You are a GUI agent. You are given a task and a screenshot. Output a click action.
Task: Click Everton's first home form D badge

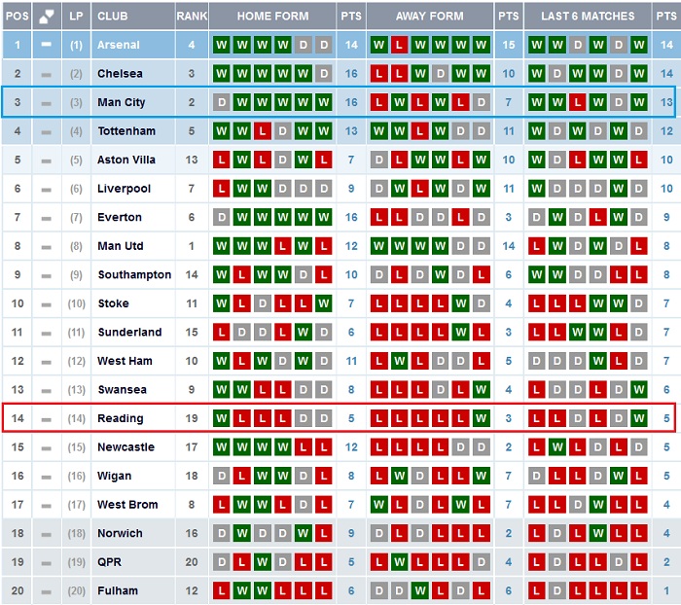coord(222,217)
